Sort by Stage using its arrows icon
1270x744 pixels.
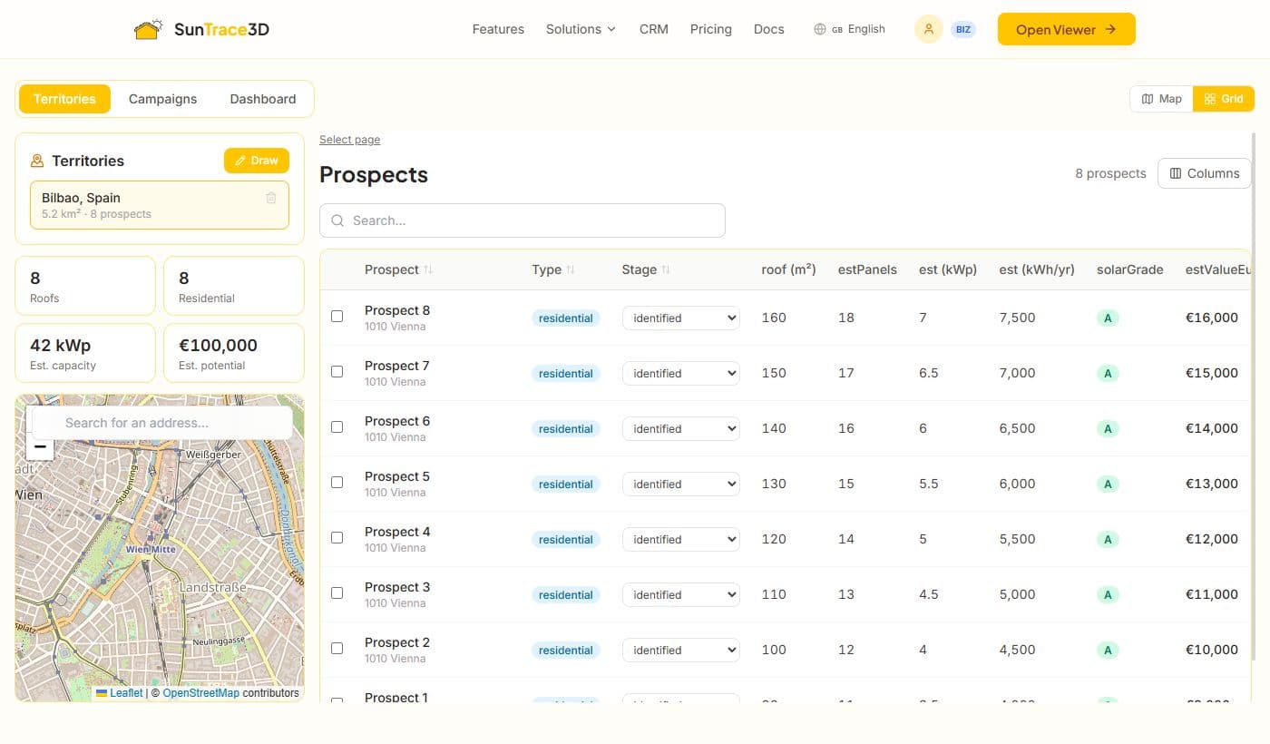click(x=666, y=269)
